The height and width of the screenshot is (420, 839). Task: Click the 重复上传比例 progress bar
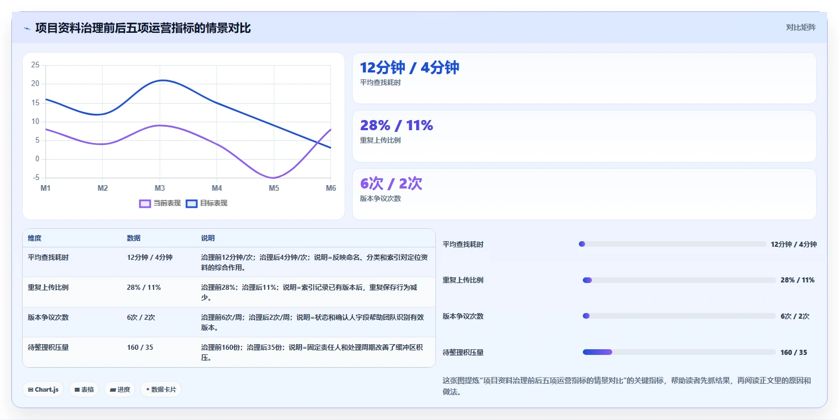(679, 280)
